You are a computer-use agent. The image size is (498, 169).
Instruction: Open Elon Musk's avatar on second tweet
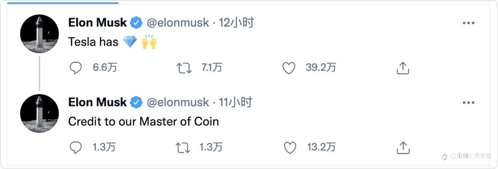click(x=39, y=113)
